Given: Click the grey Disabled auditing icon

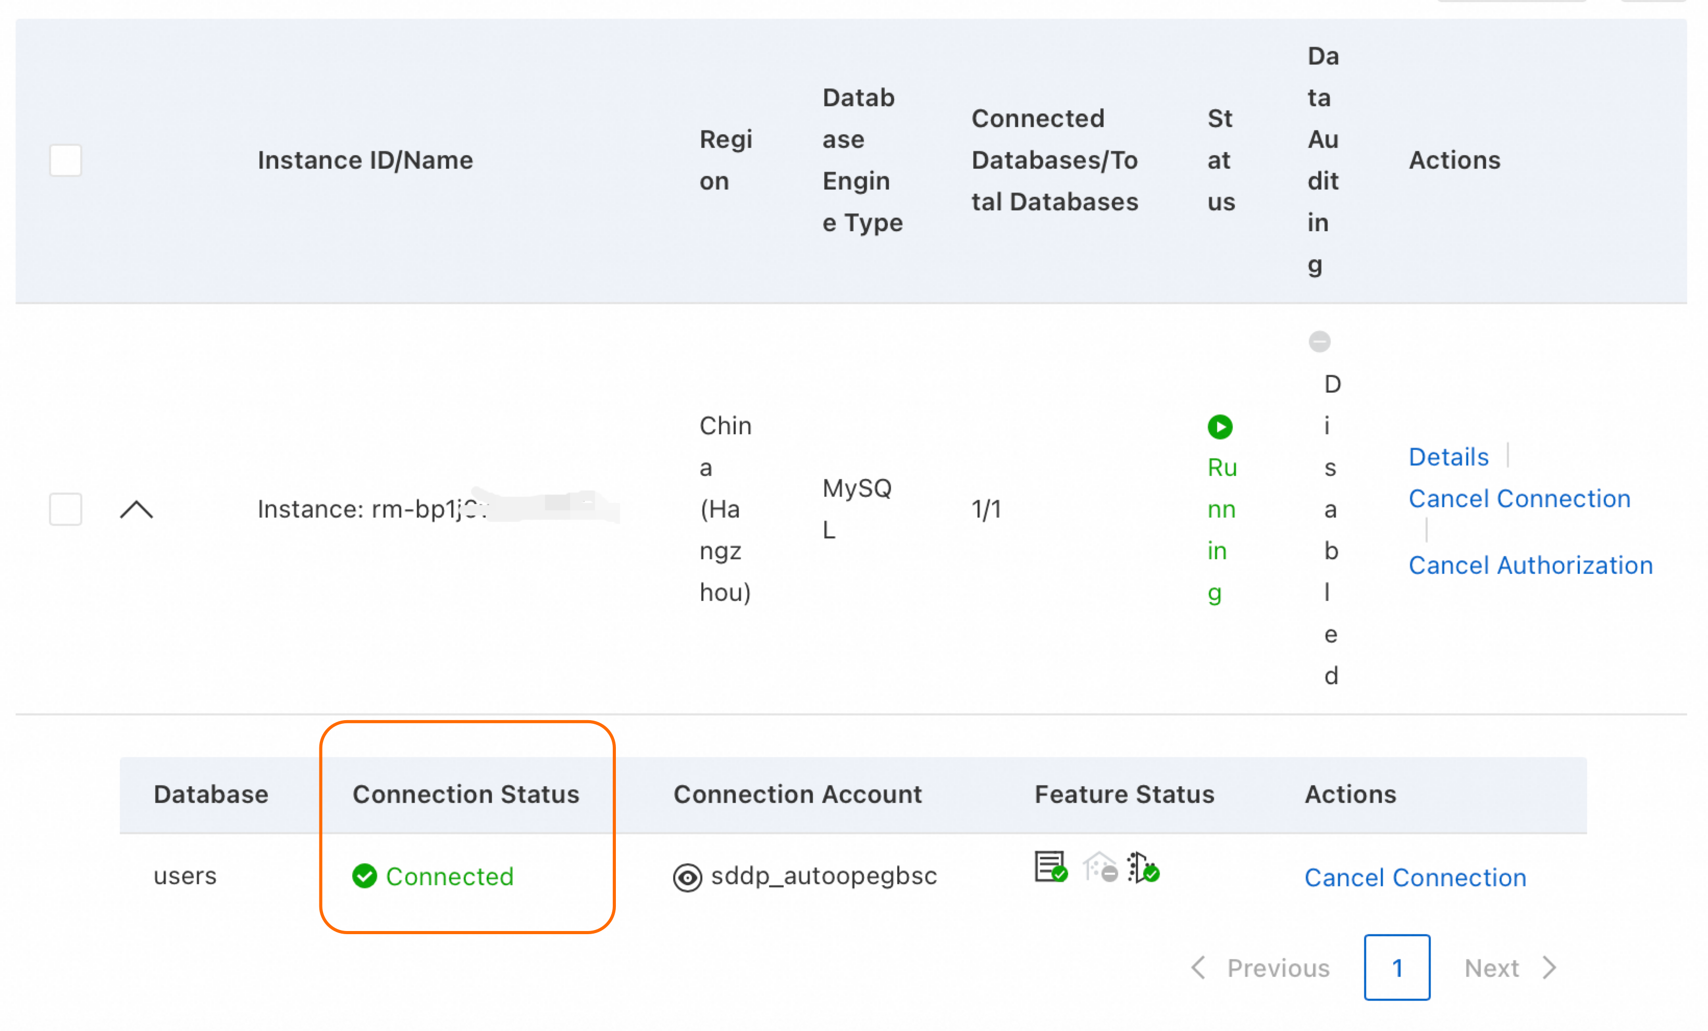Looking at the screenshot, I should 1319,342.
